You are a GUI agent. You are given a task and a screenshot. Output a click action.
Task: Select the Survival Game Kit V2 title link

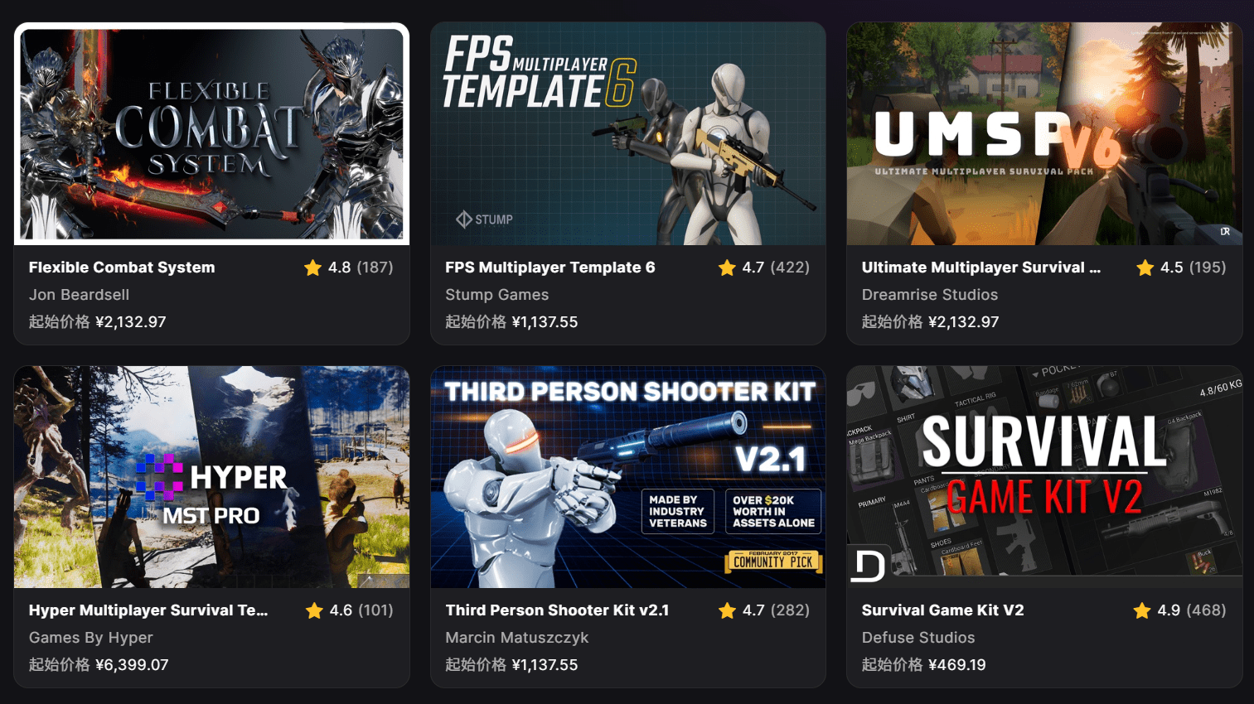[x=942, y=610]
